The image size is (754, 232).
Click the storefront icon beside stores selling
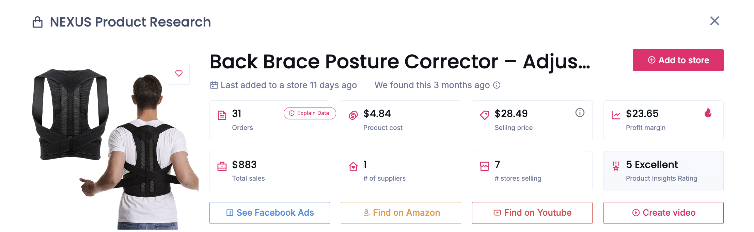pos(484,166)
